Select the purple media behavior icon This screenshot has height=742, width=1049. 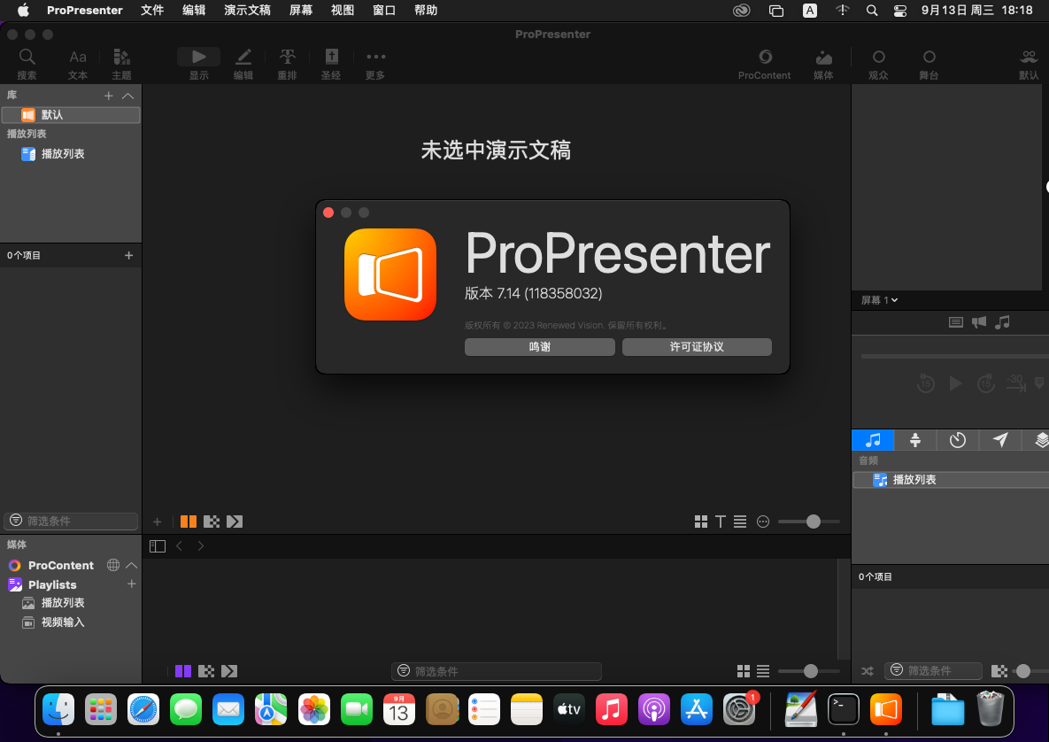point(183,671)
